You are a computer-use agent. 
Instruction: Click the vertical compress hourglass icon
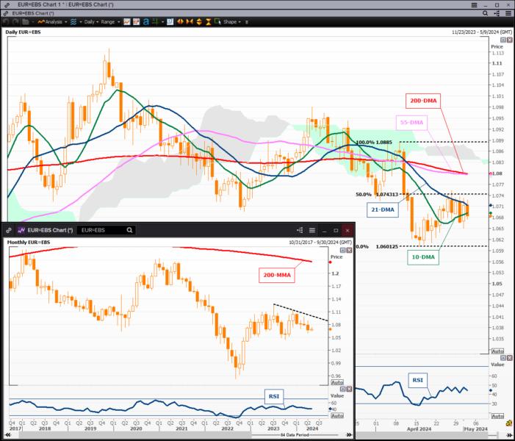[x=208, y=22]
